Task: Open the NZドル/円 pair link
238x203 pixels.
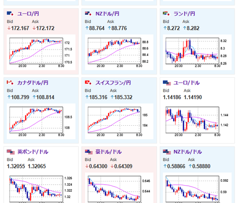Action: point(107,13)
